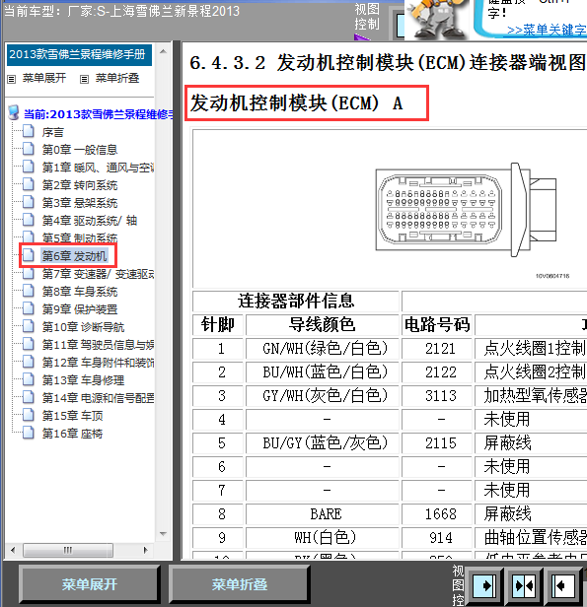Click the page icon beside 第15章 车顶

[29, 415]
